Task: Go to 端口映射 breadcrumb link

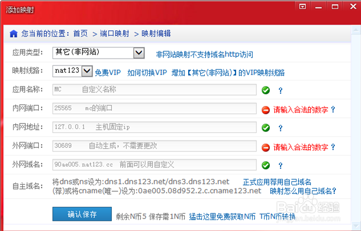Action: [115, 34]
